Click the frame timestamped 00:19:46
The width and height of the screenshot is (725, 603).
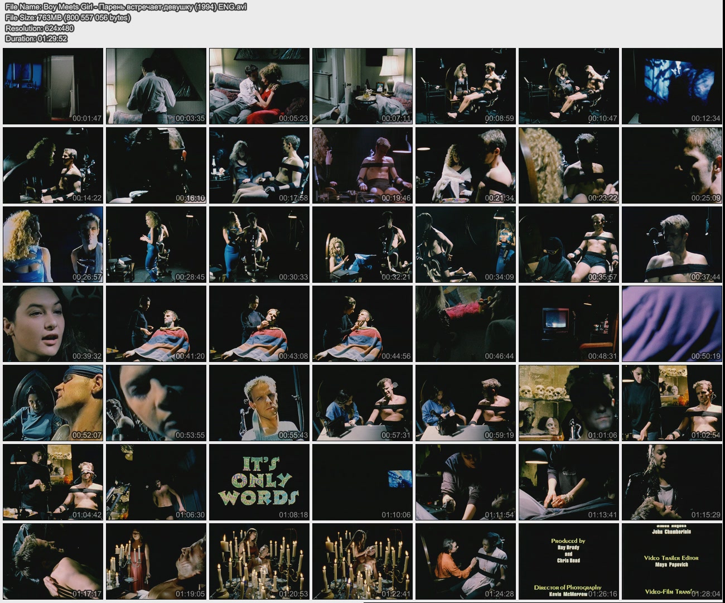(362, 165)
